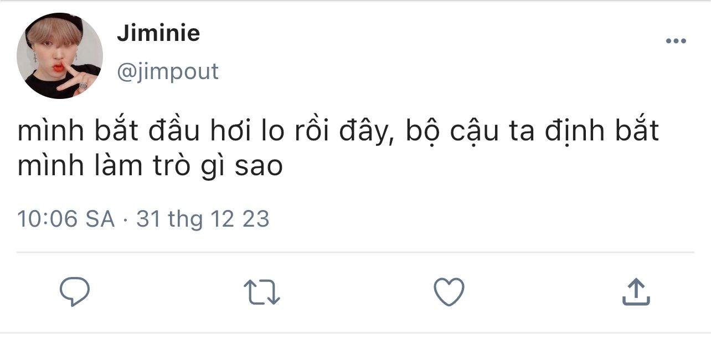Click the tweet's second line ending "gì sao"
The width and height of the screenshot is (711, 361).
(150, 166)
